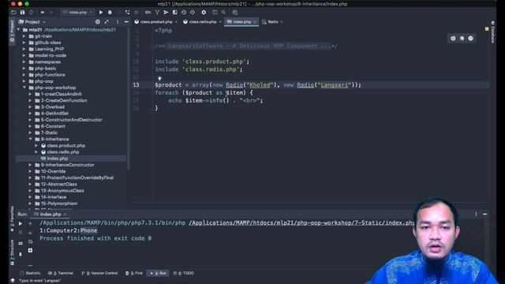Open the run configuration index.php dropdown

pyautogui.click(x=77, y=13)
